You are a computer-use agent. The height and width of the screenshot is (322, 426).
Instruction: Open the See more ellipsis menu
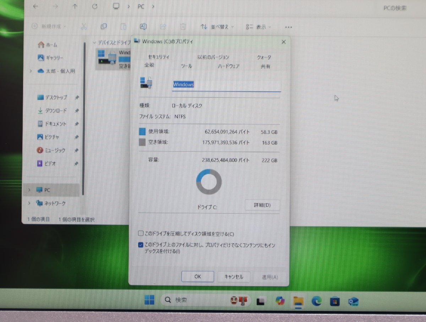(x=288, y=27)
